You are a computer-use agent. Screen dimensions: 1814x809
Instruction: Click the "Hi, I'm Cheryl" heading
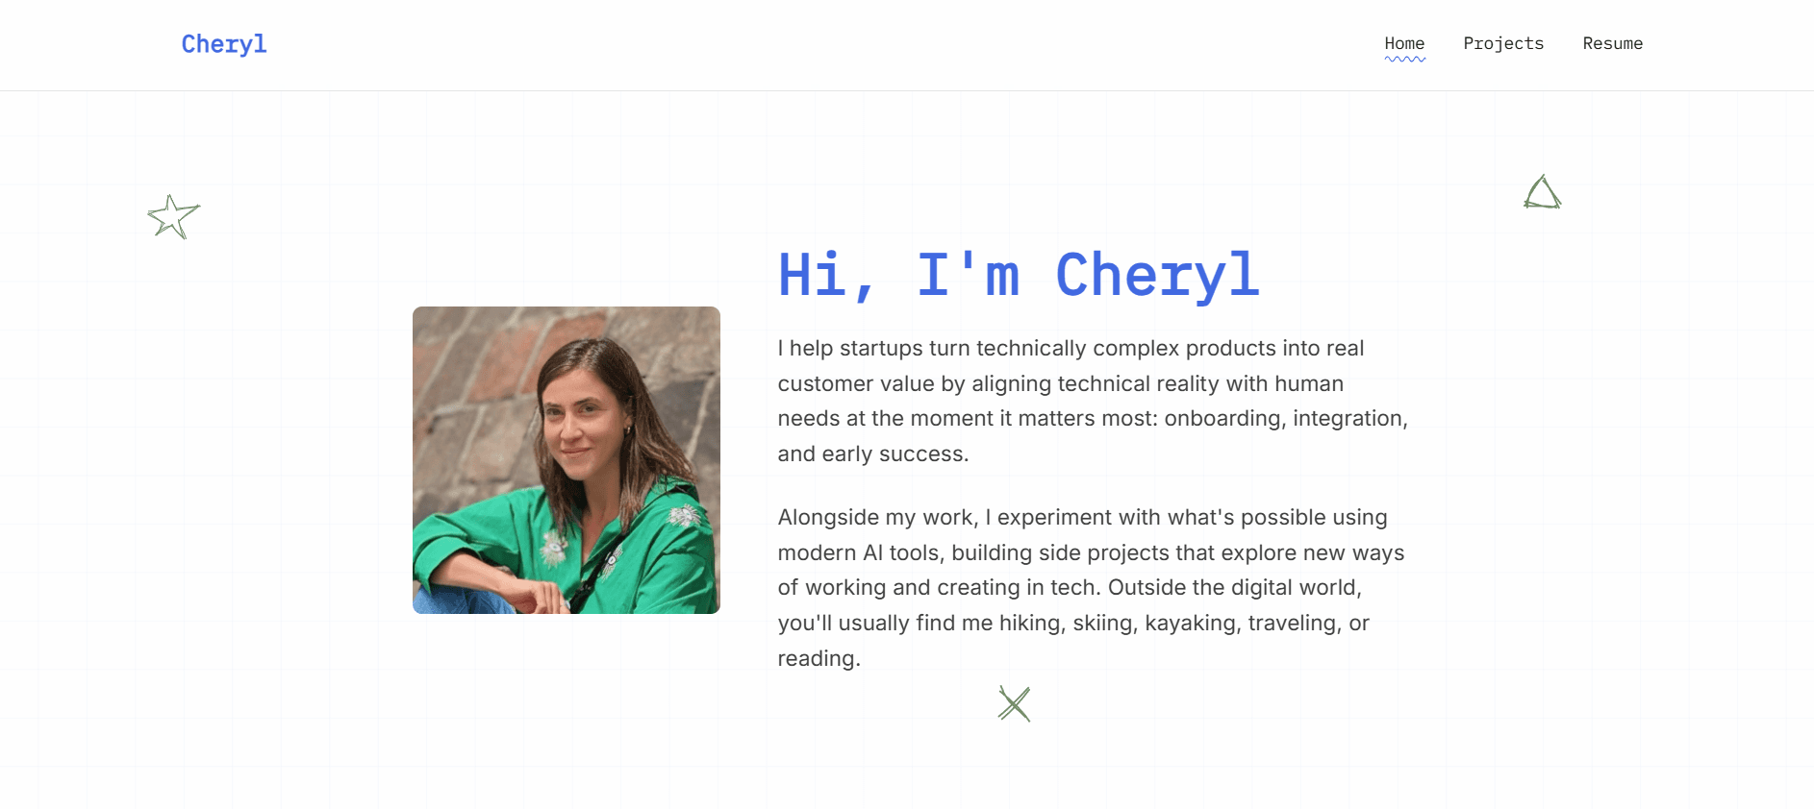coord(1018,275)
